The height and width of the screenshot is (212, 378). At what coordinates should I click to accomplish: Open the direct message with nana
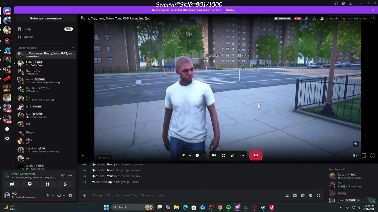pyautogui.click(x=46, y=81)
